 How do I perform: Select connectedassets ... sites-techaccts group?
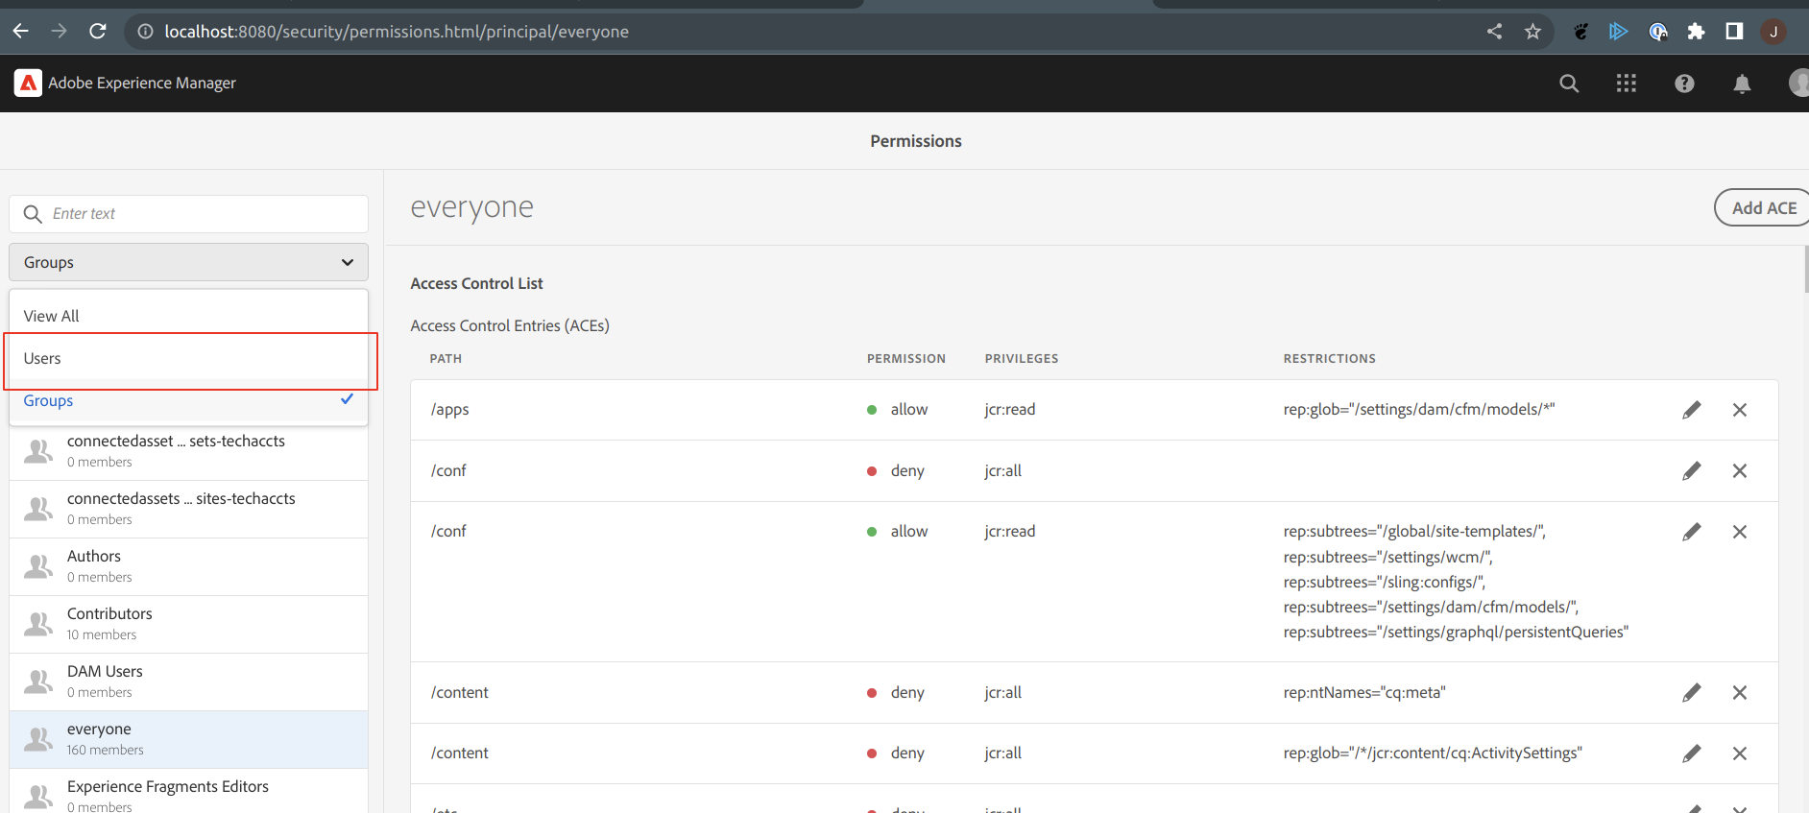(189, 509)
